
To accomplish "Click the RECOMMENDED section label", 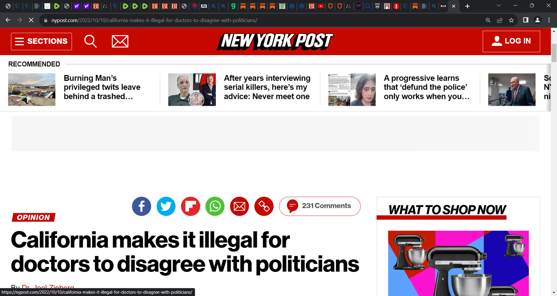I will tap(34, 64).
